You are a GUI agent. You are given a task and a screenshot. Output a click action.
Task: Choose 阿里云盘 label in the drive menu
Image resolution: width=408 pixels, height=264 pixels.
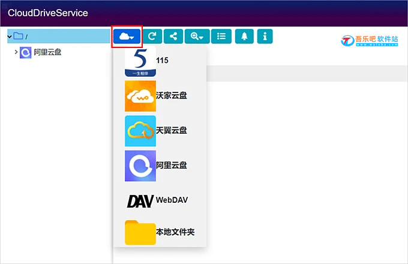tap(172, 165)
